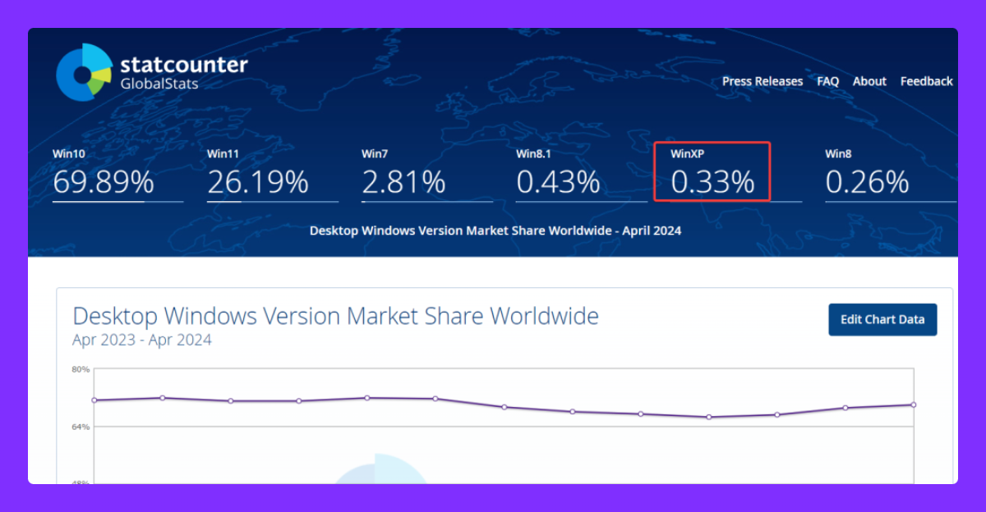
Task: Select the Win8.1 0.43% stat
Action: click(581, 173)
